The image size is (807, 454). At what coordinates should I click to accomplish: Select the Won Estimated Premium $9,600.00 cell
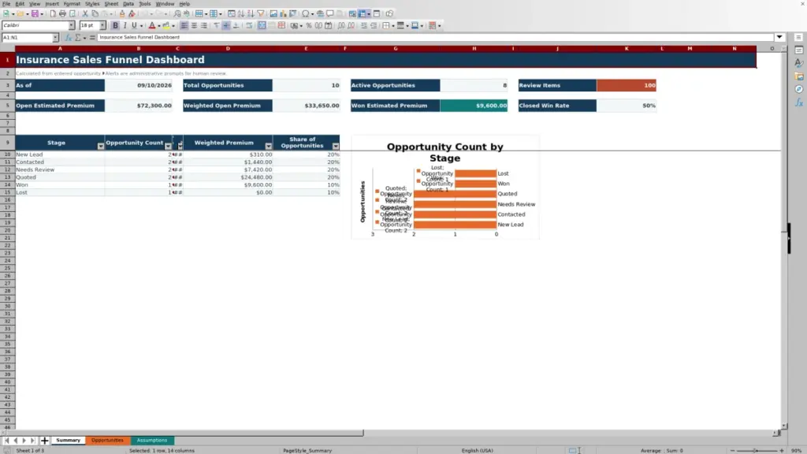[x=474, y=106]
